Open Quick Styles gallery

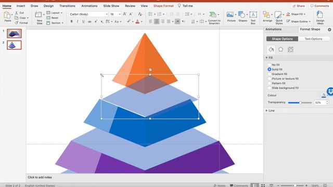click(279, 18)
